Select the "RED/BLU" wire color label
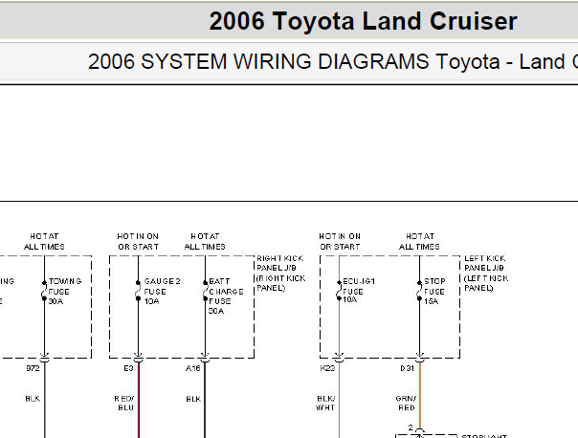This screenshot has width=578, height=438. point(124,403)
